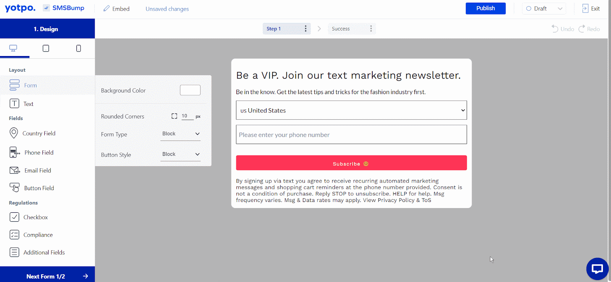This screenshot has width=611, height=282.
Task: Open United States country selector
Action: tap(351, 111)
